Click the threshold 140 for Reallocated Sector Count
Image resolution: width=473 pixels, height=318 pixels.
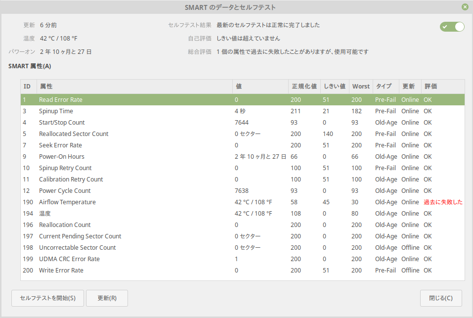(x=328, y=134)
